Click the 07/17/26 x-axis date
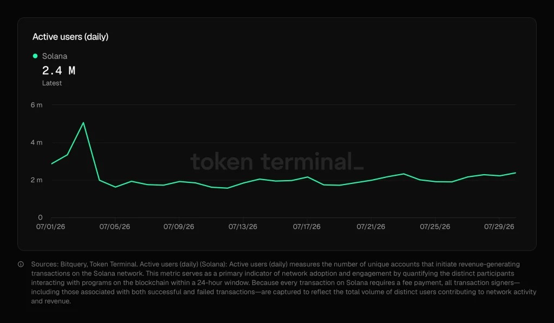Image resolution: width=554 pixels, height=323 pixels. [x=307, y=227]
